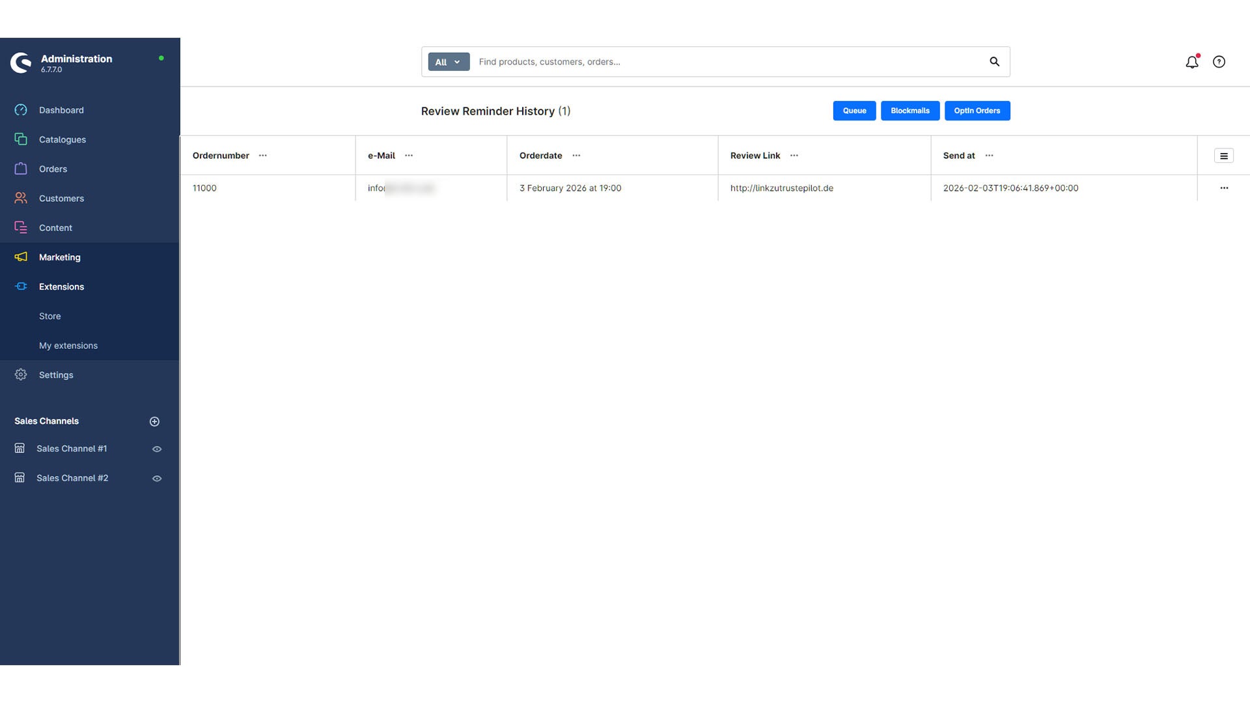
Task: Toggle Sales Channel #1 storefront eye icon
Action: pyautogui.click(x=157, y=449)
